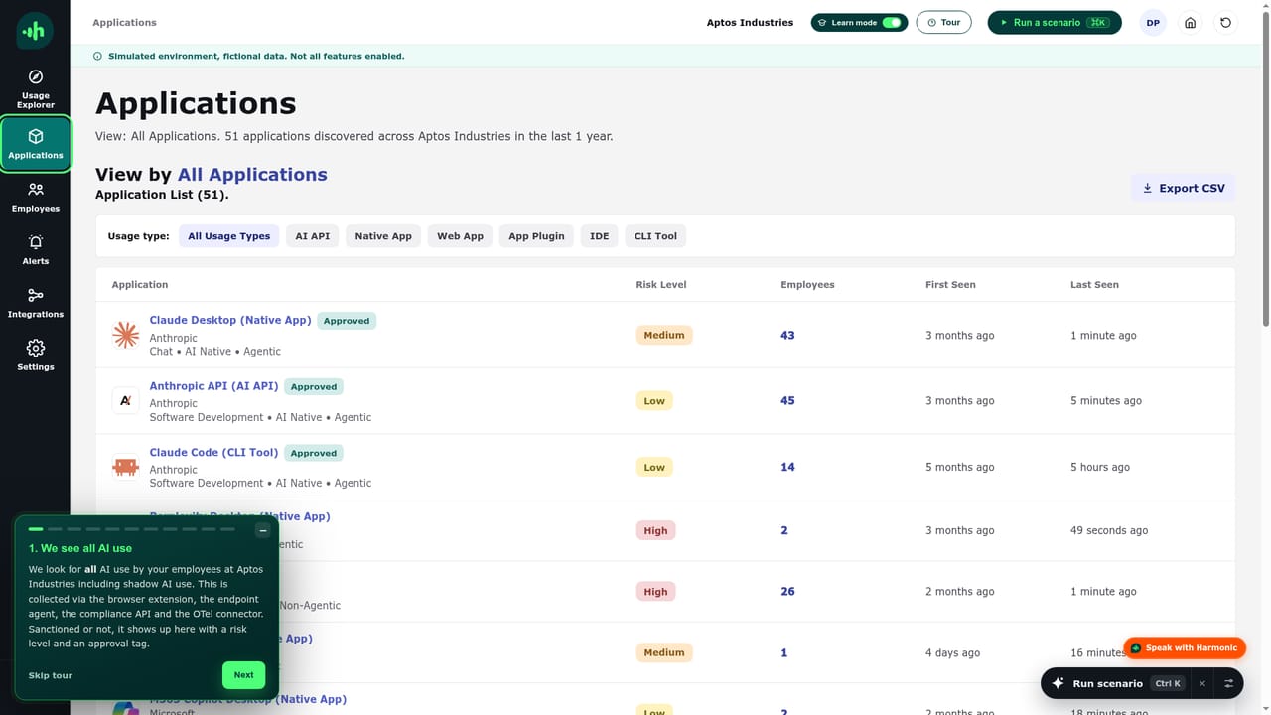Filter by CLI Tool usage type

pyautogui.click(x=655, y=236)
